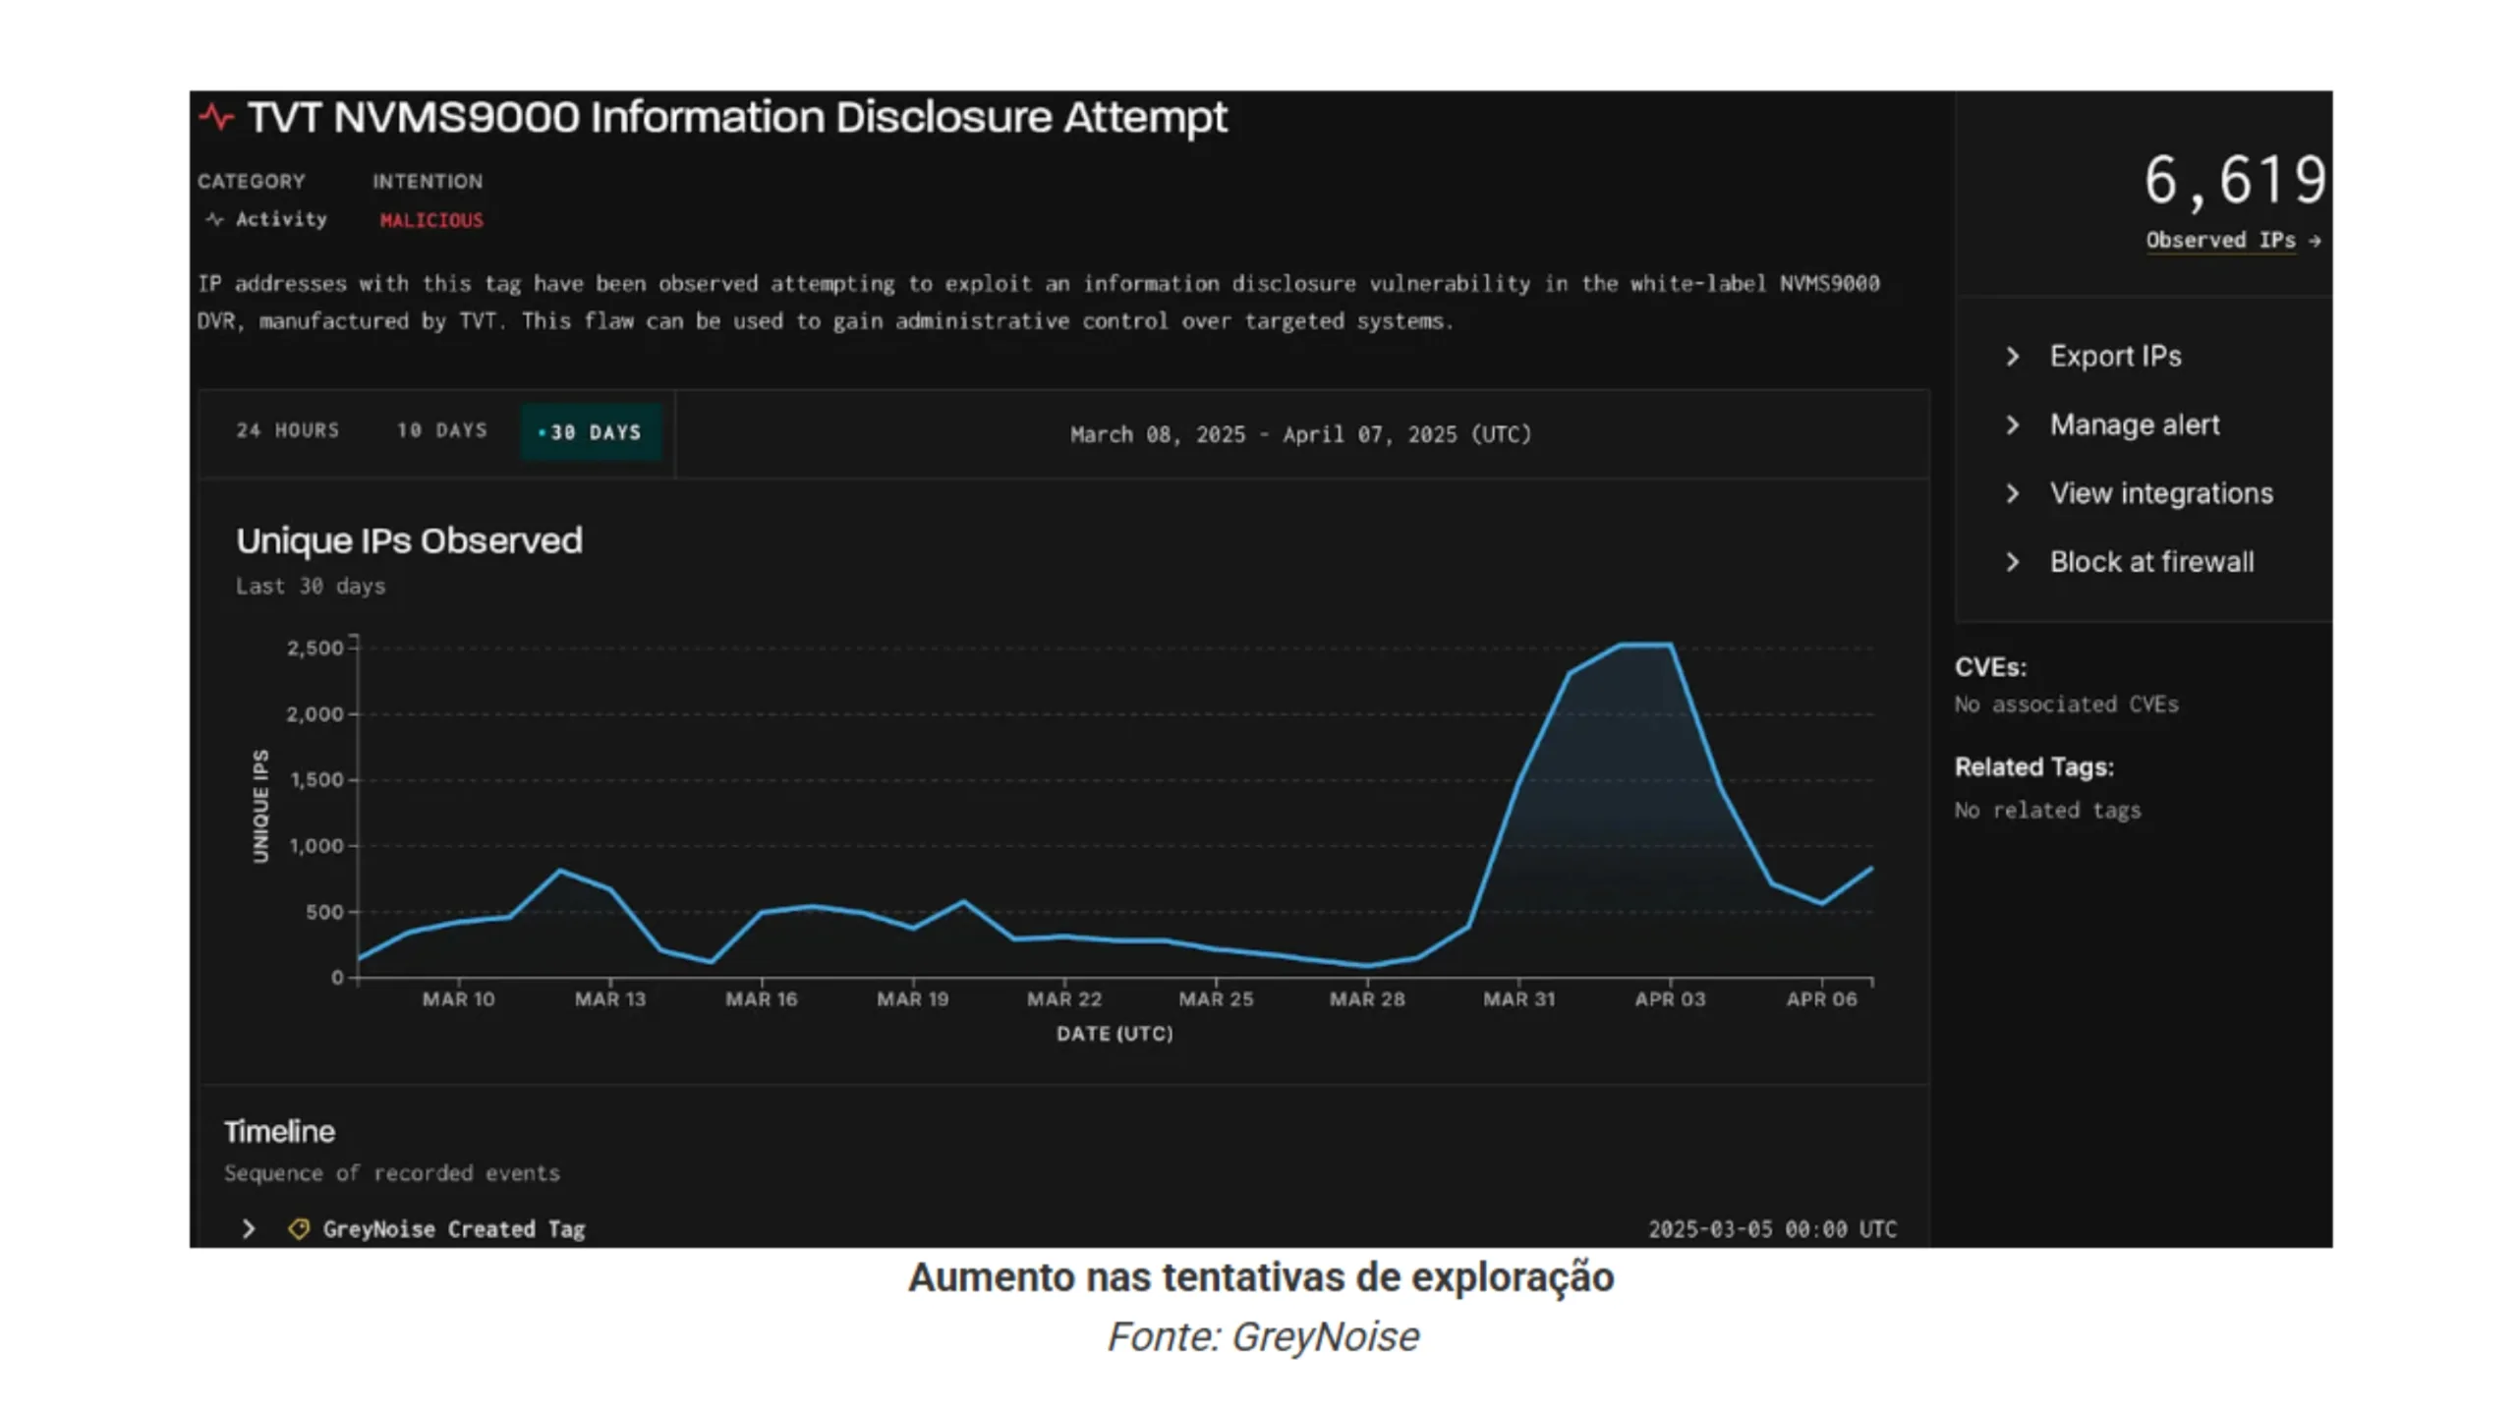Click the arrow icon next to Observed IPs
2516x1415 pixels.
(x=2315, y=241)
